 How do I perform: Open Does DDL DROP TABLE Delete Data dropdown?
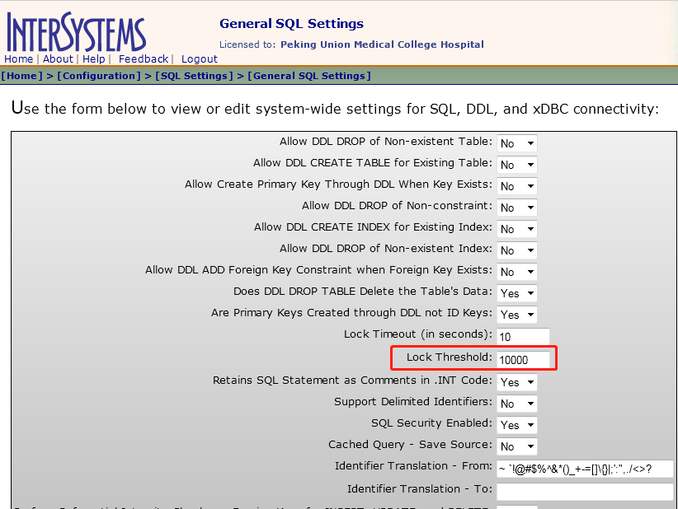516,293
